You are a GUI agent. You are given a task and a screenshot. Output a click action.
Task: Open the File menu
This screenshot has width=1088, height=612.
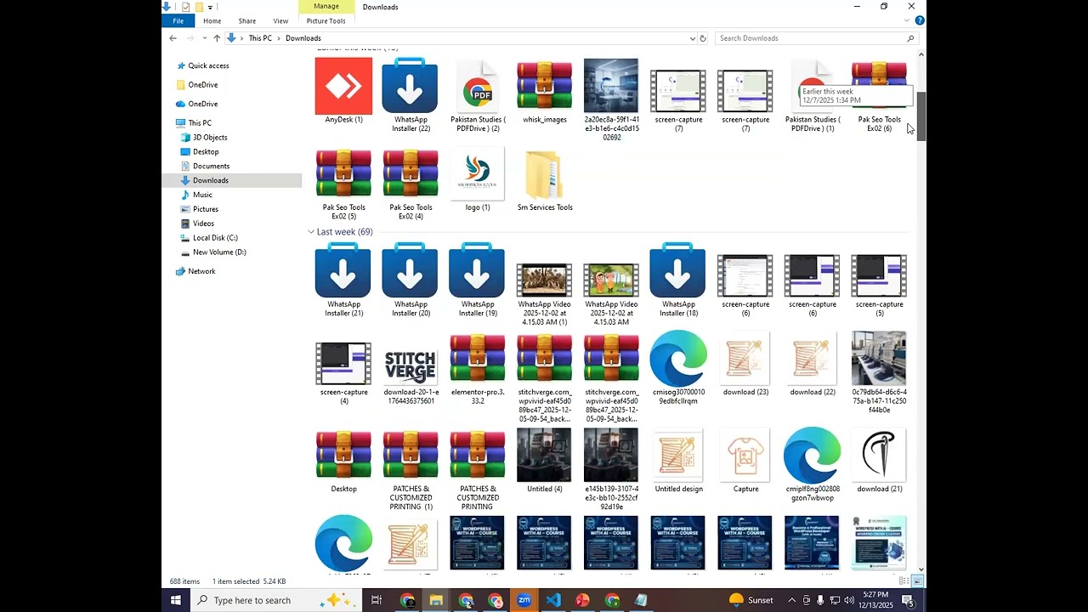[178, 21]
